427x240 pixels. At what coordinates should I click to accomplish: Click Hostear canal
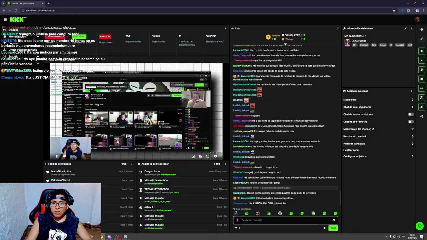(351, 150)
